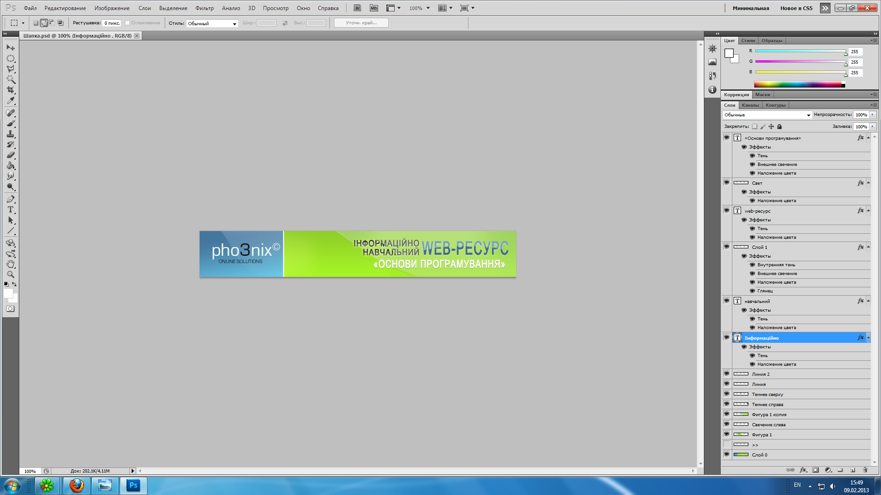Image resolution: width=881 pixels, height=495 pixels.
Task: Click the add layer mask icon
Action: (815, 470)
